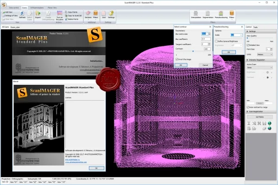Click OK in Pseudocolouring dialog

[229, 52]
